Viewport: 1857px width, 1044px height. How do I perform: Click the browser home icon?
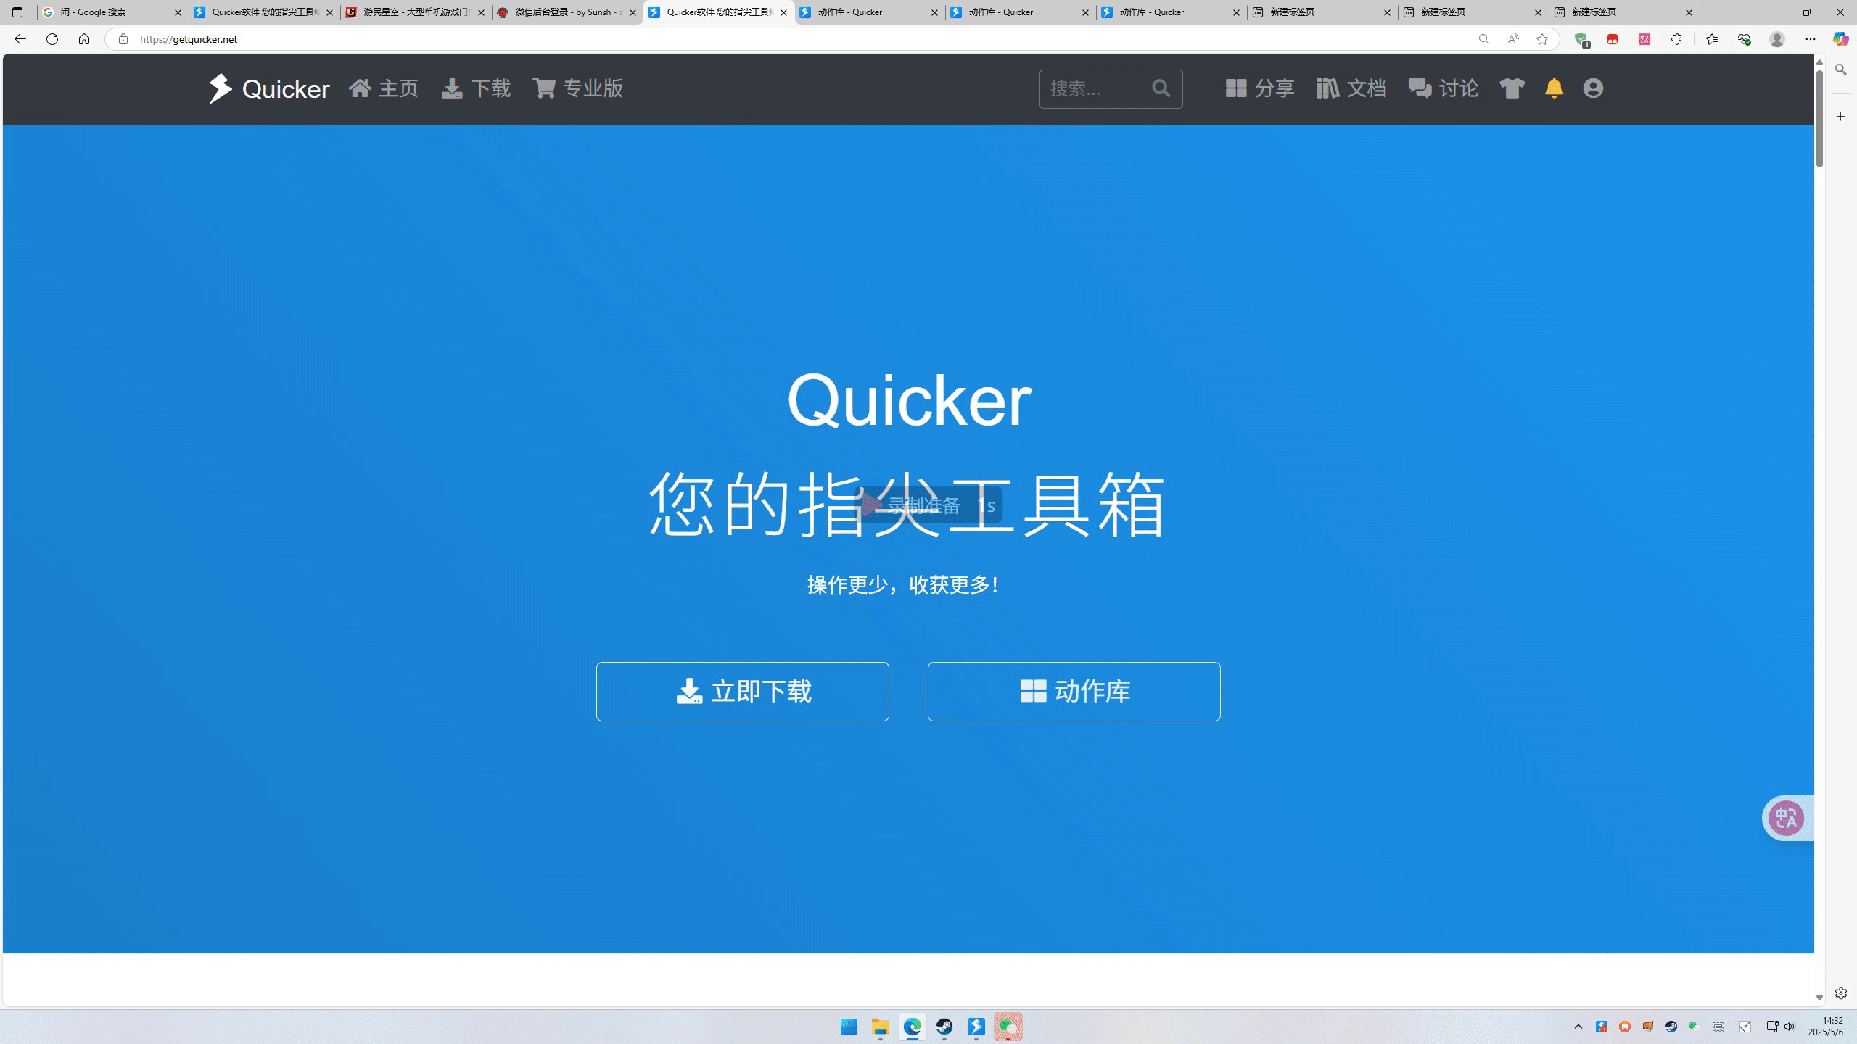[84, 39]
